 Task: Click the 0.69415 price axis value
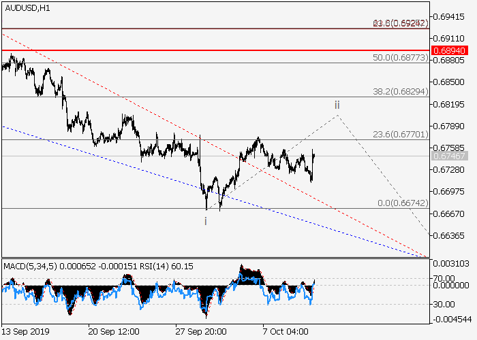click(450, 16)
